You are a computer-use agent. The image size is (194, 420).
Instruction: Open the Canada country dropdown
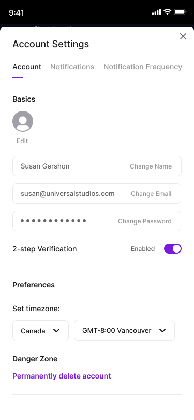(41, 330)
